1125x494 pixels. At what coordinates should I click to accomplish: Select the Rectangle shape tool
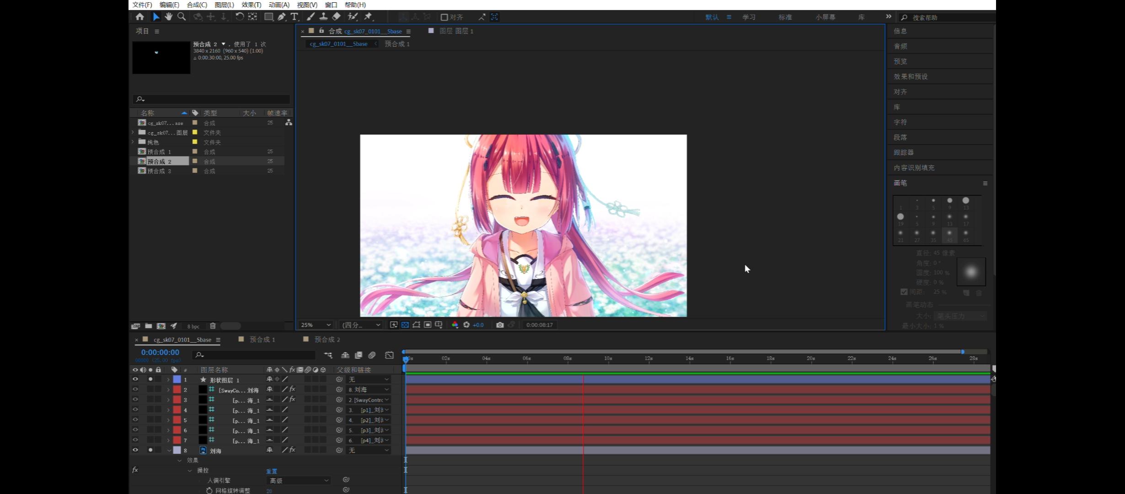pyautogui.click(x=269, y=17)
